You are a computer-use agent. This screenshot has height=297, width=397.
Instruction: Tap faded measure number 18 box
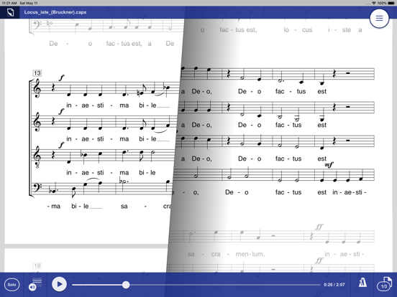(37, 265)
